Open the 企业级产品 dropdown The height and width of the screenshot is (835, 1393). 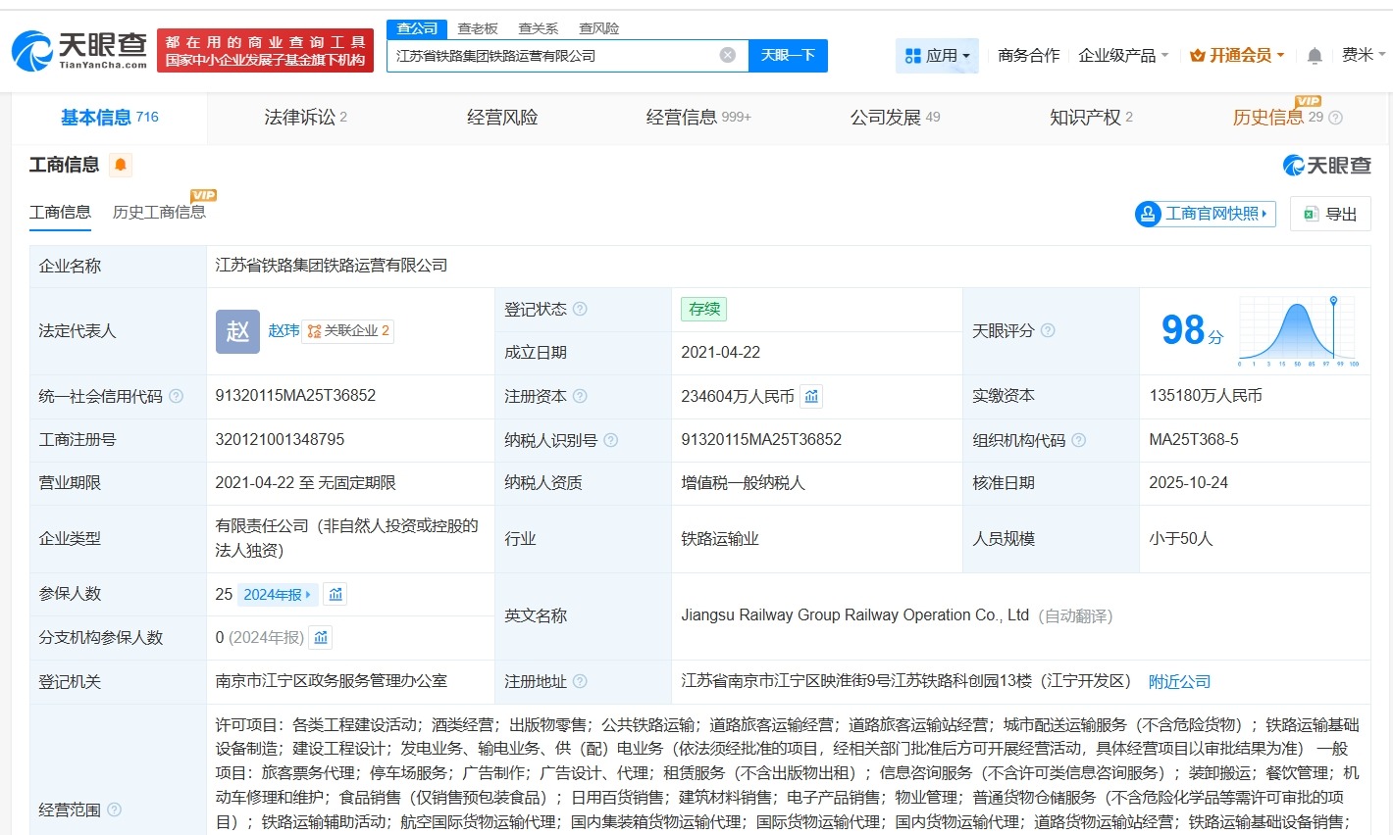(1120, 56)
